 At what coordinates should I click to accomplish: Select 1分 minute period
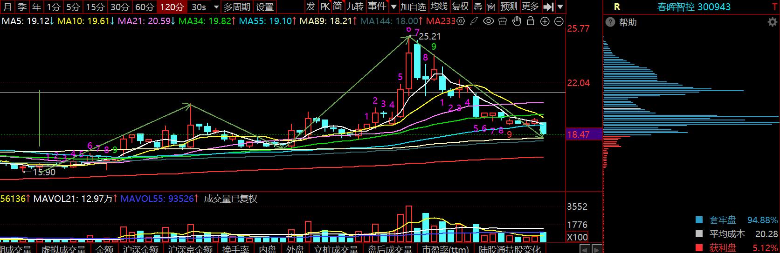(54, 7)
